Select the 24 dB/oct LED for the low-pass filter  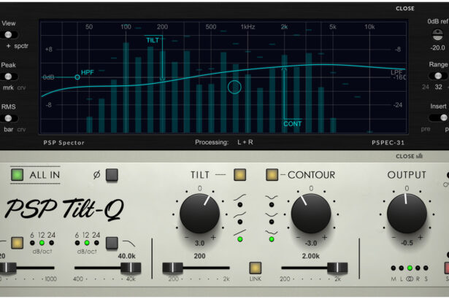coord(96,243)
